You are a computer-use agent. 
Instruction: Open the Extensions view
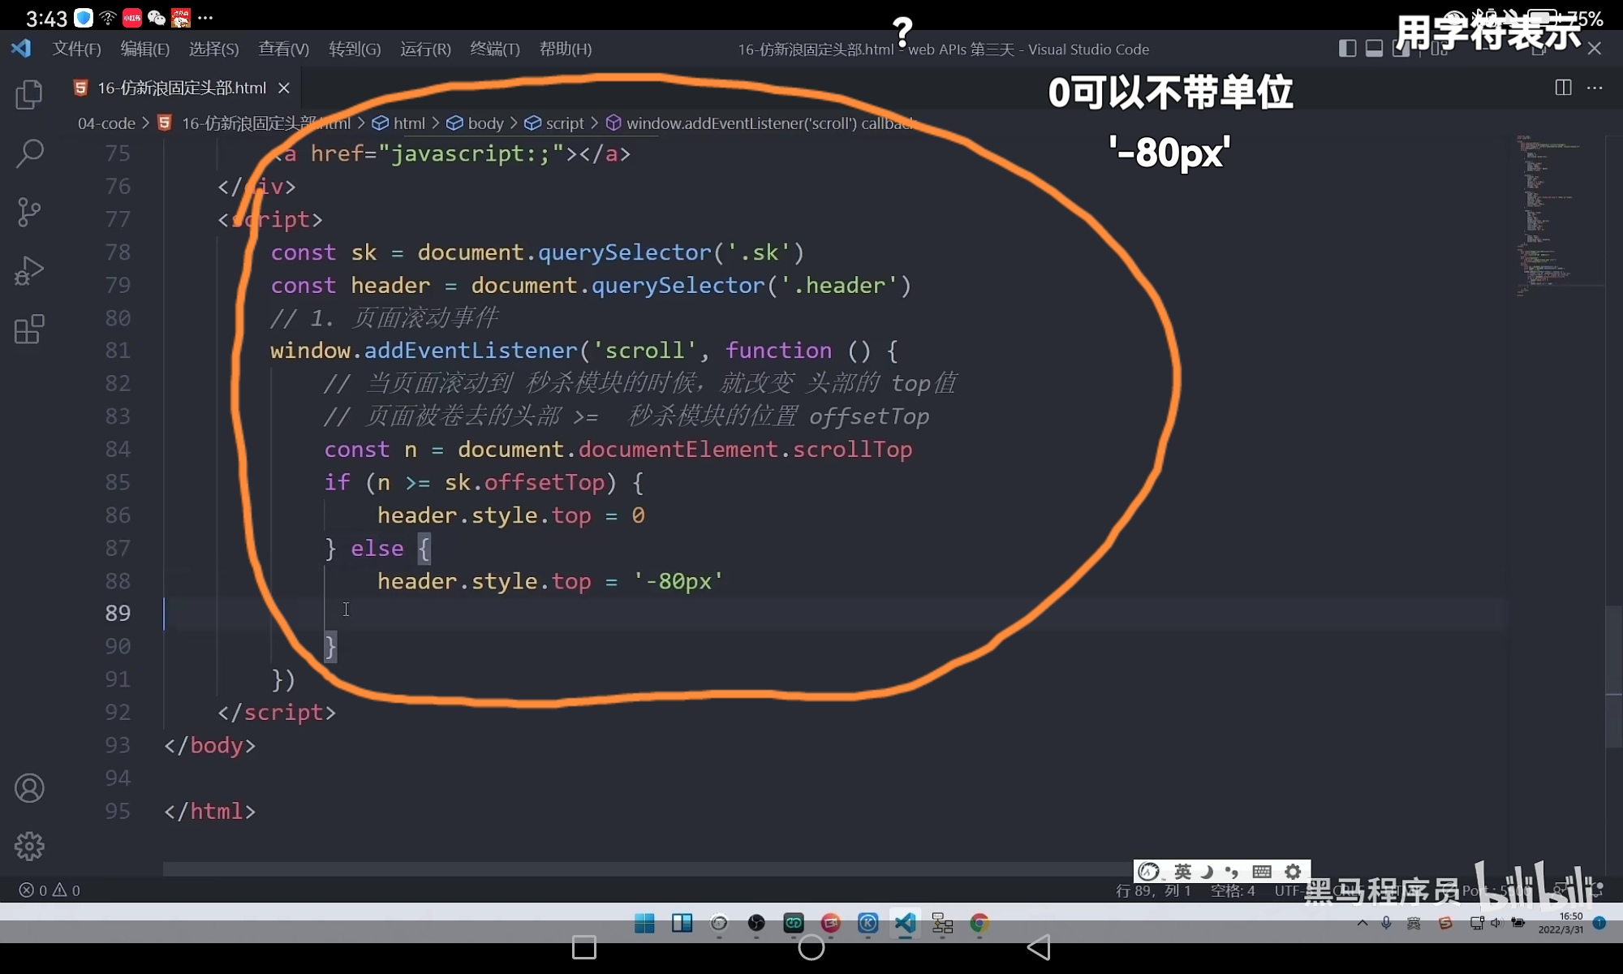coord(28,329)
